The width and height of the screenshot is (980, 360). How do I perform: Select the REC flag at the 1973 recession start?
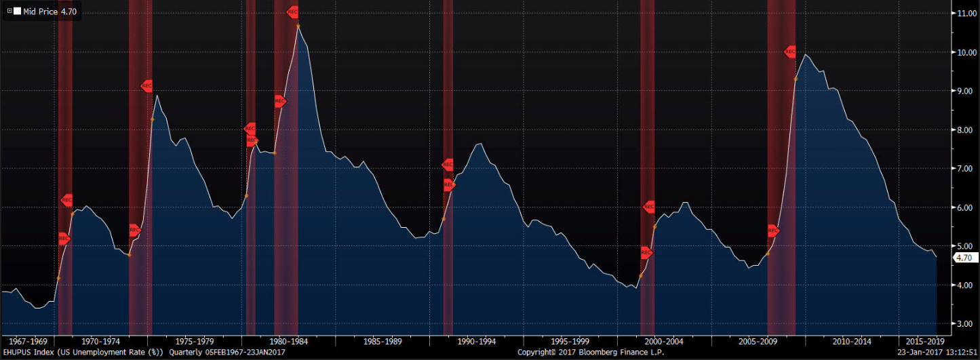click(134, 231)
